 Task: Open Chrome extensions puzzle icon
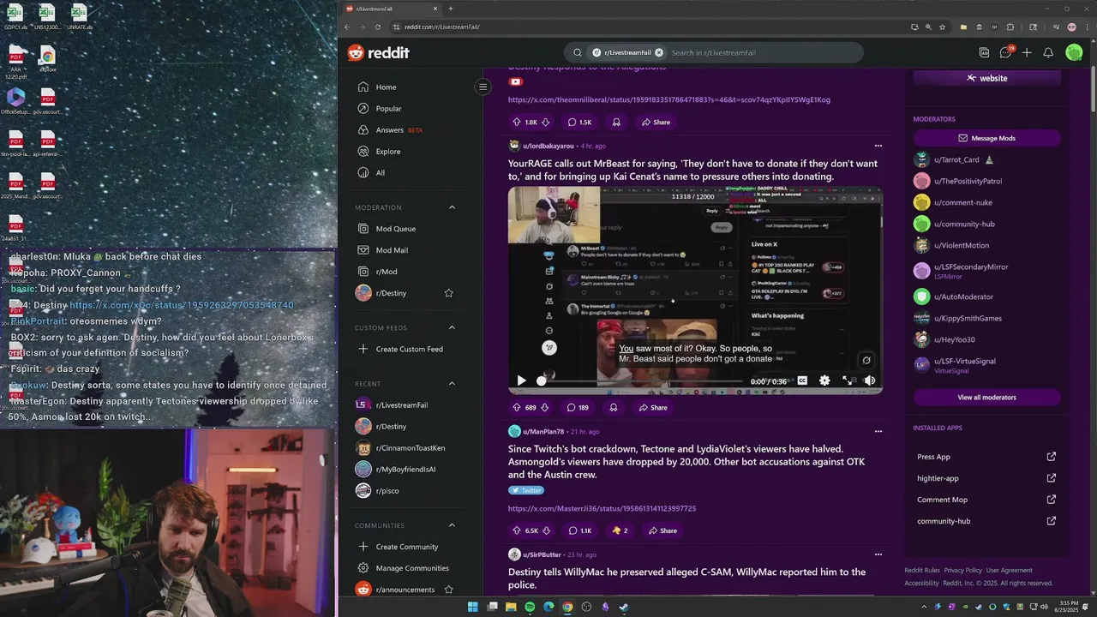tap(1010, 27)
